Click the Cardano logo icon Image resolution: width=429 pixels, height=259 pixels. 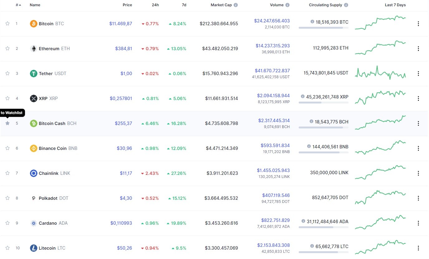[33, 223]
